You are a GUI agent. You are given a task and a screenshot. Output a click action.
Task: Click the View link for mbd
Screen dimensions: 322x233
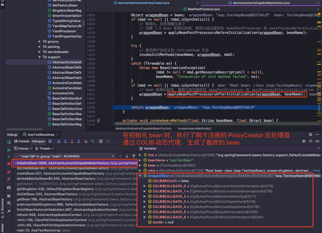coord(316,170)
